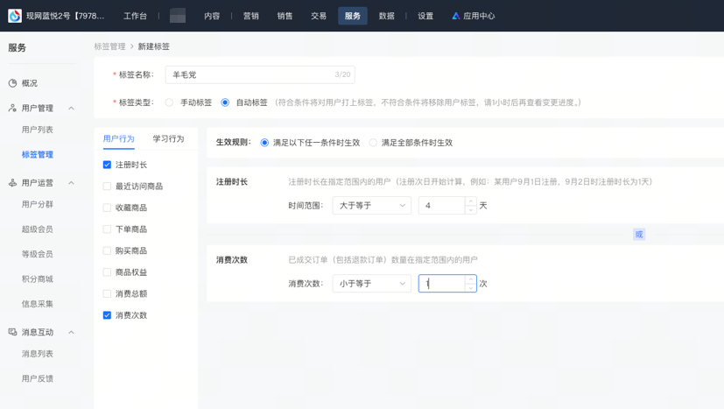
Task: Open 数据 in top navigation
Action: (x=386, y=16)
